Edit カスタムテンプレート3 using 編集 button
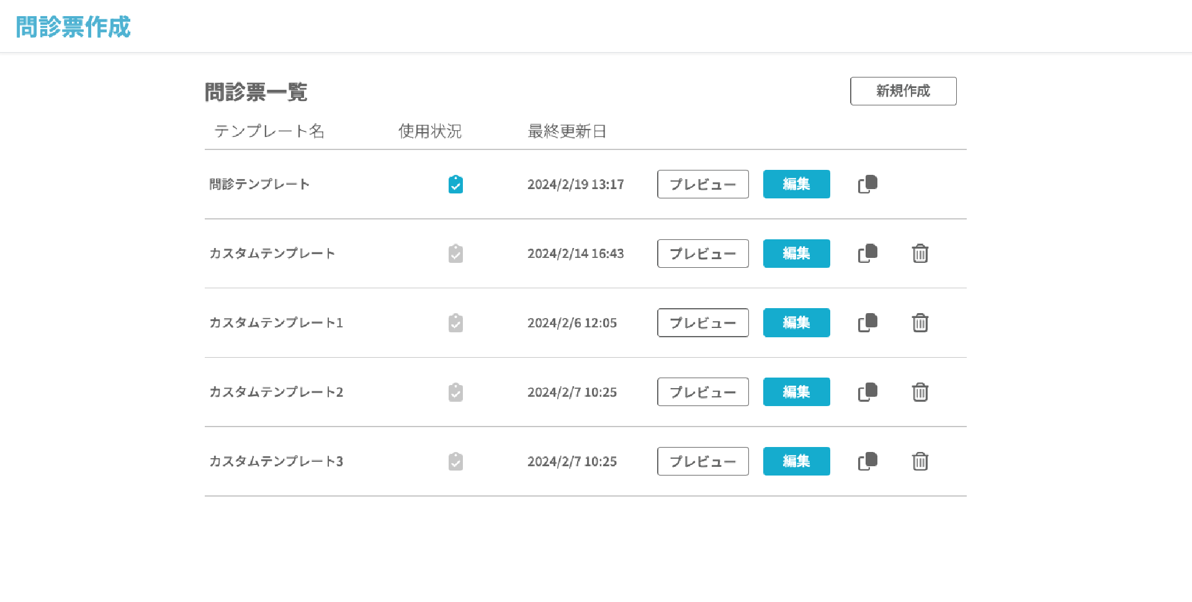This screenshot has height=602, width=1192. click(796, 461)
